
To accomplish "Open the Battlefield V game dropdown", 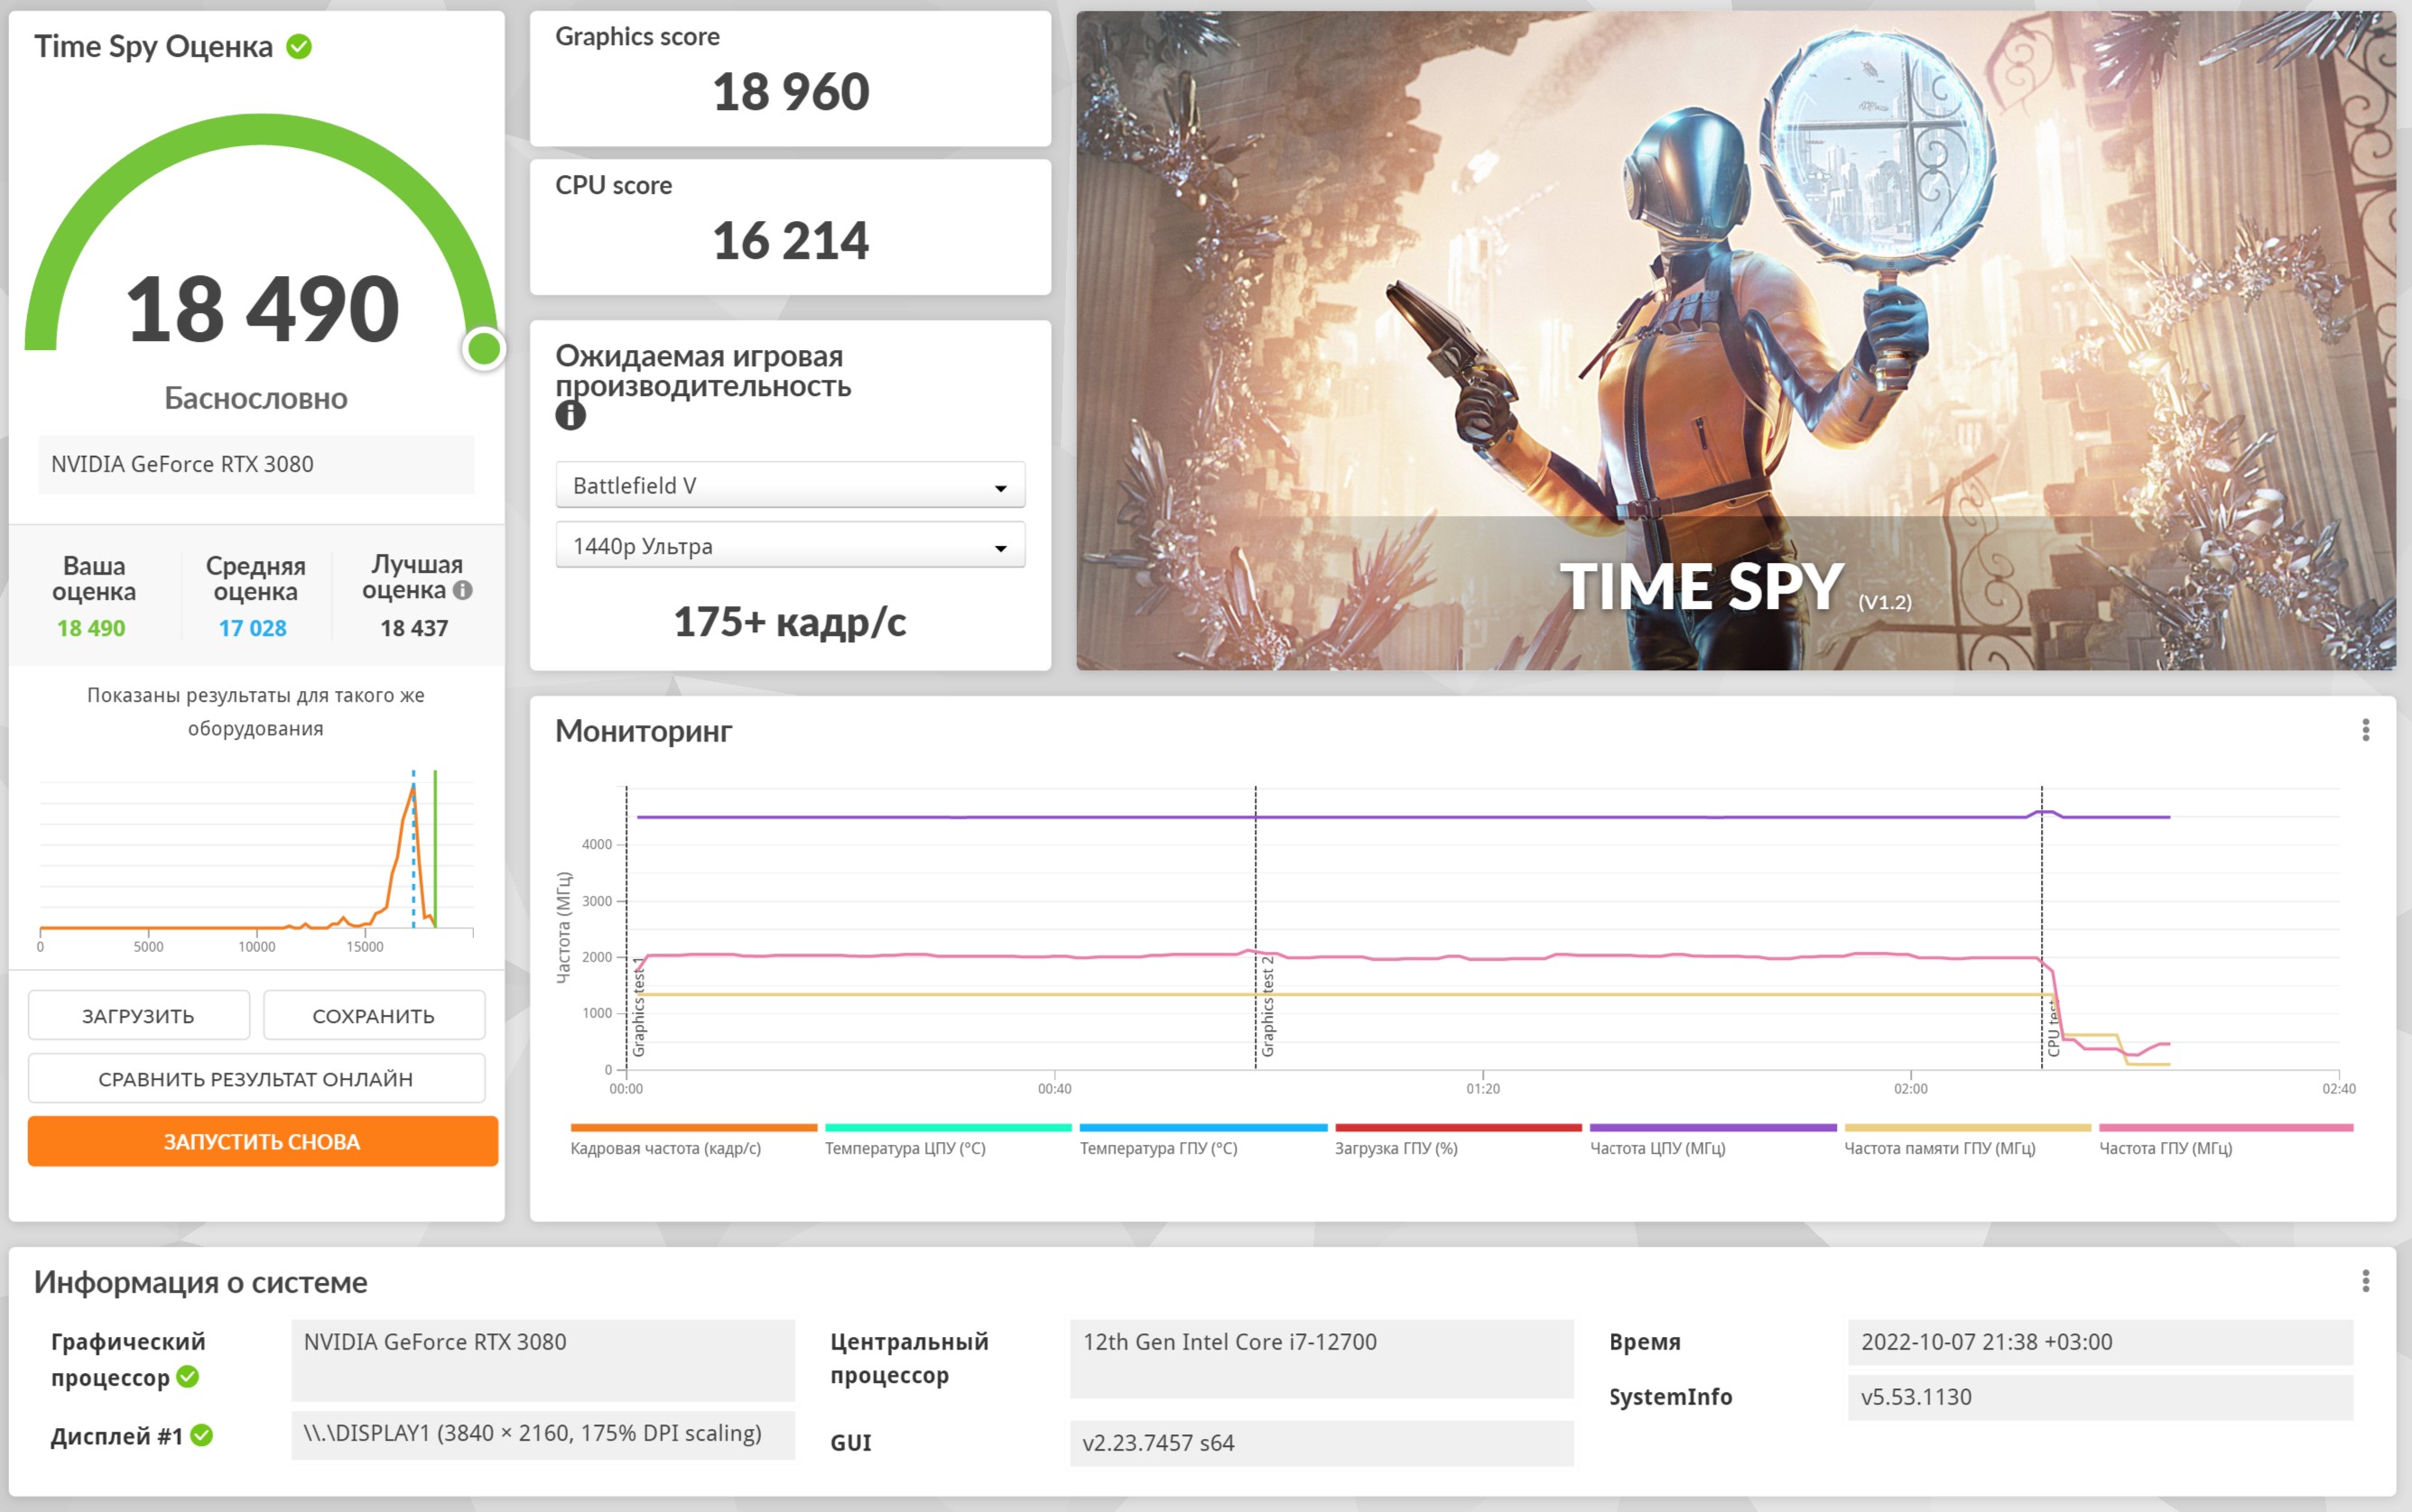I will pyautogui.click(x=789, y=486).
